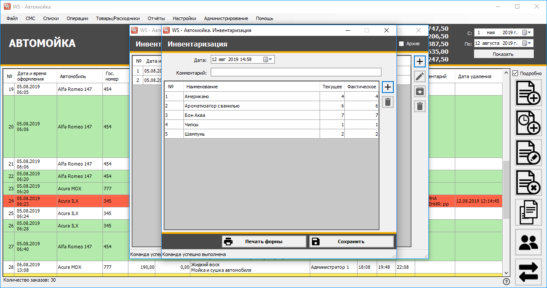Toggle the Подробно checkbox

point(515,73)
